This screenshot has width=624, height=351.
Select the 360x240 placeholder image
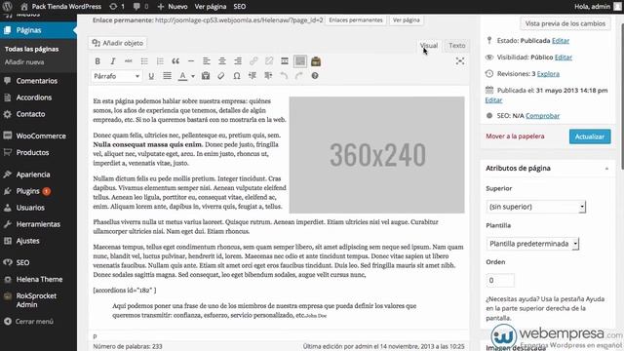tap(377, 155)
